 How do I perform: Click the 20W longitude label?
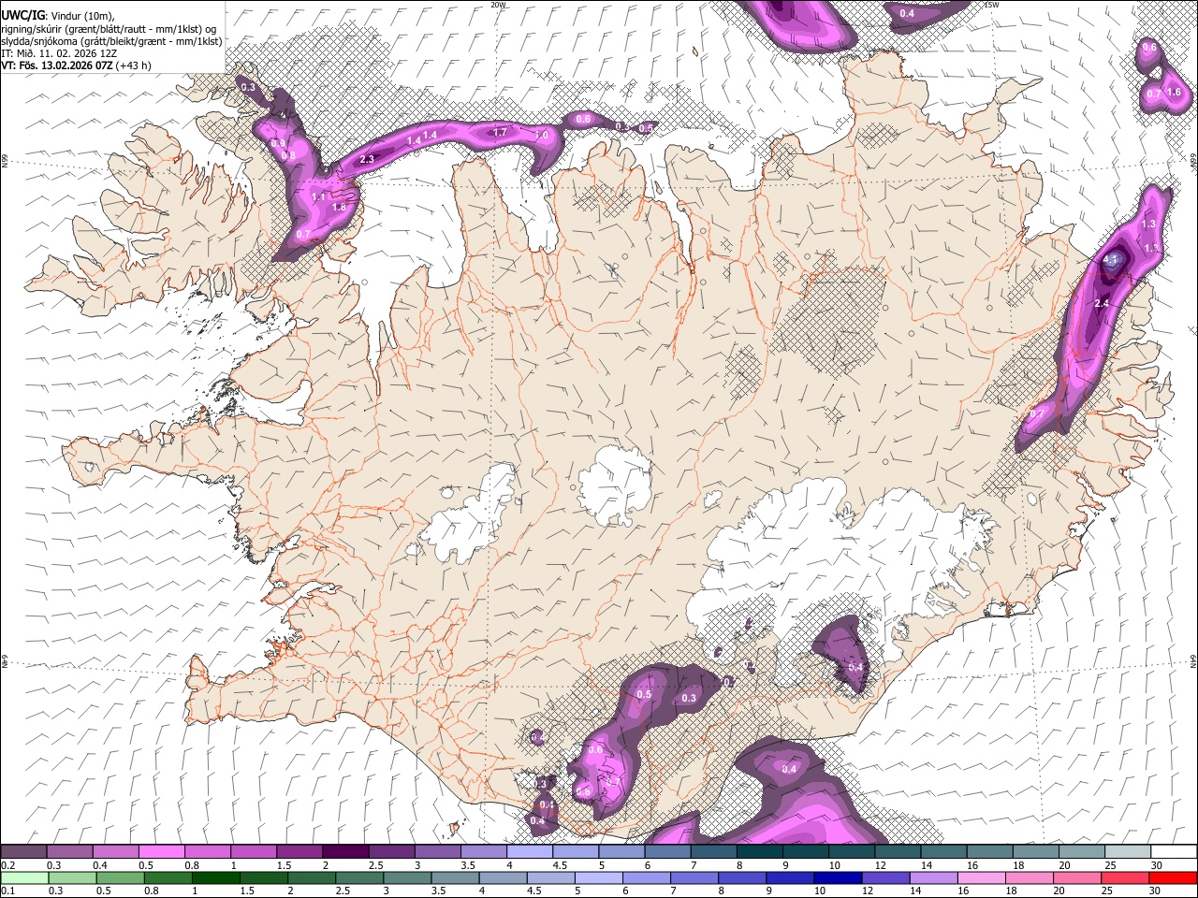(498, 5)
